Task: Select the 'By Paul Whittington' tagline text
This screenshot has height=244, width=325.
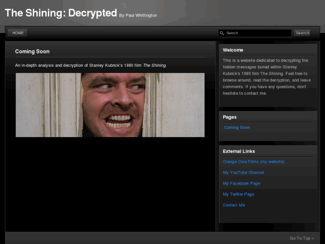Action: tap(138, 16)
